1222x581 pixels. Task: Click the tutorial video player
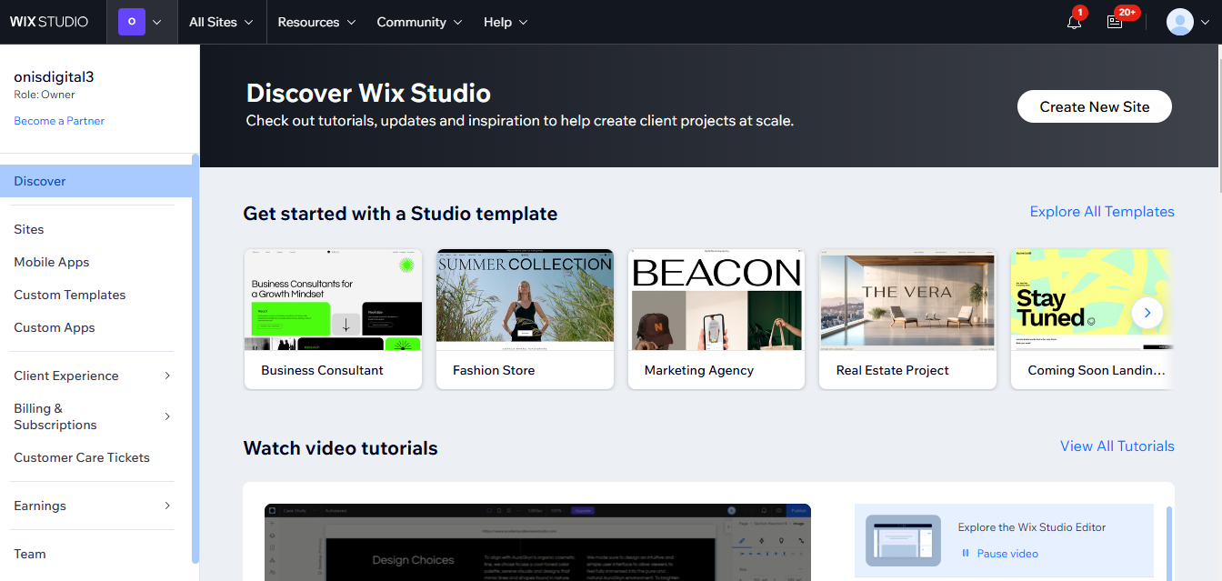pos(537,543)
